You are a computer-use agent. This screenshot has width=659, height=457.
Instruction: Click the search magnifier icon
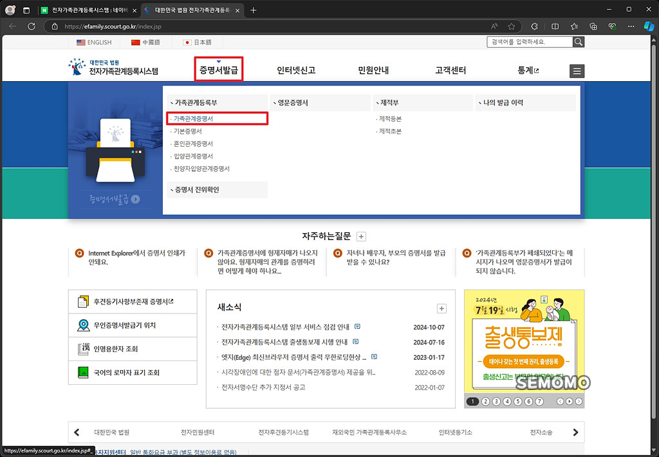click(579, 42)
